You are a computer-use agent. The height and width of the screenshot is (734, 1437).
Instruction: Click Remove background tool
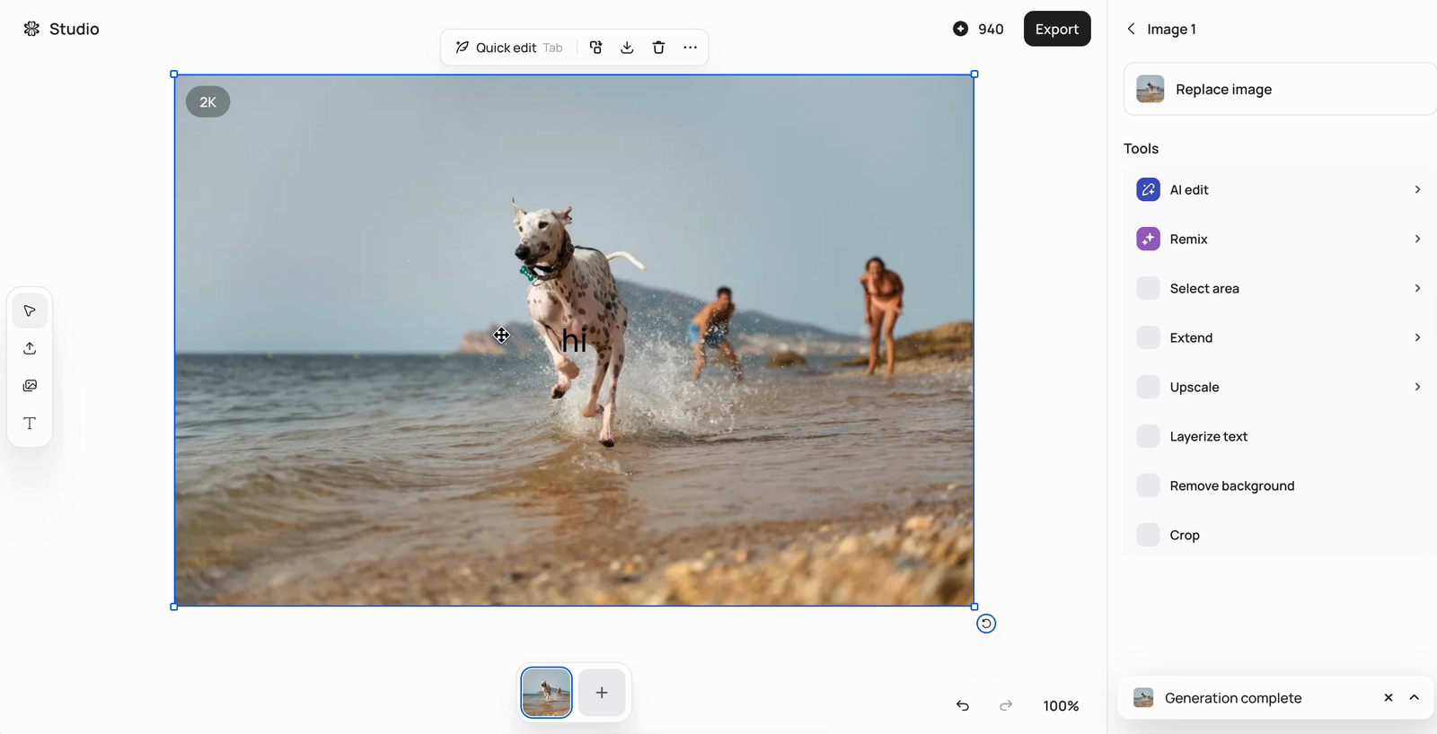(1280, 485)
